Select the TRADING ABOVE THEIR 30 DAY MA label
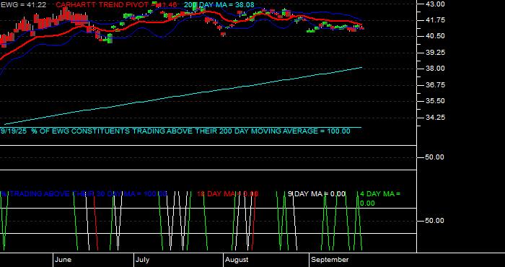The image size is (505, 267). click(84, 194)
